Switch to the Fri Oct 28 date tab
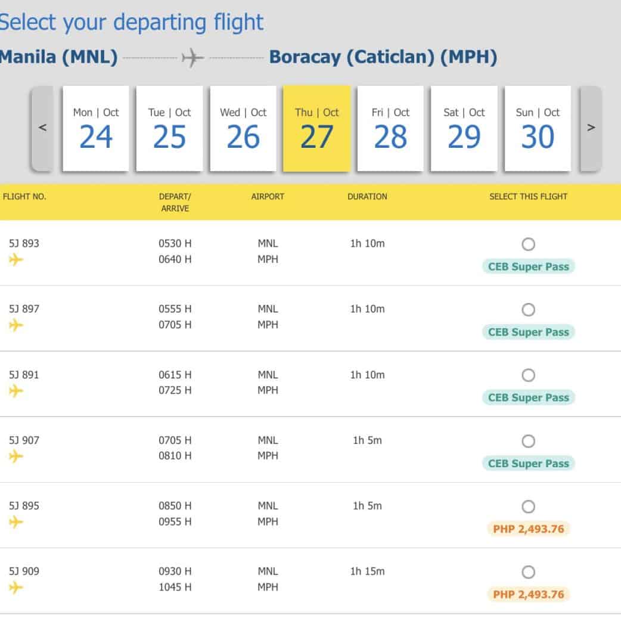This screenshot has height=621, width=621. tap(390, 128)
